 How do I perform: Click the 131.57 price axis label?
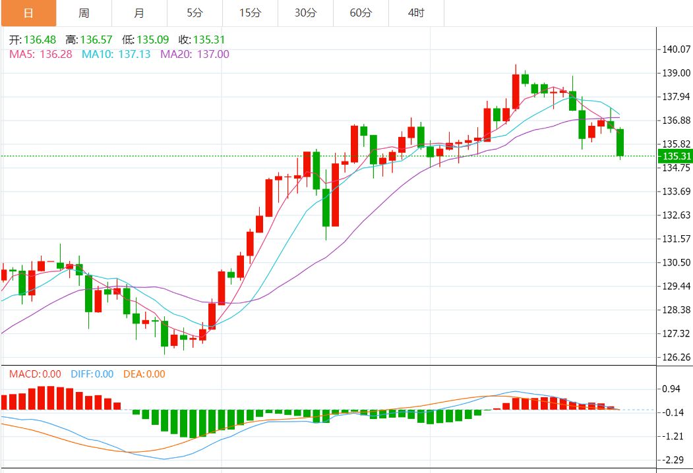677,239
